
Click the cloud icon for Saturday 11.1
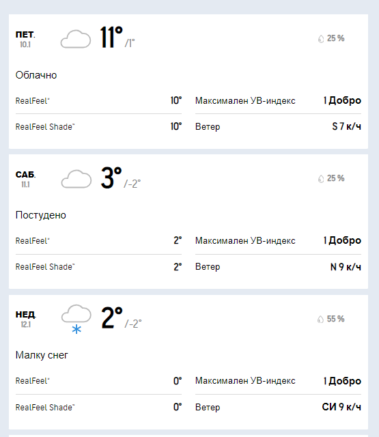tap(76, 179)
